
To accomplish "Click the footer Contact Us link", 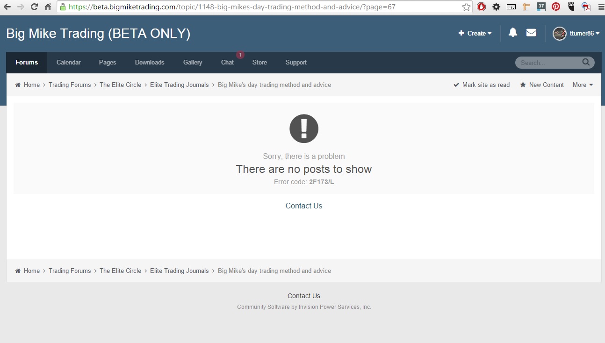I will [304, 296].
